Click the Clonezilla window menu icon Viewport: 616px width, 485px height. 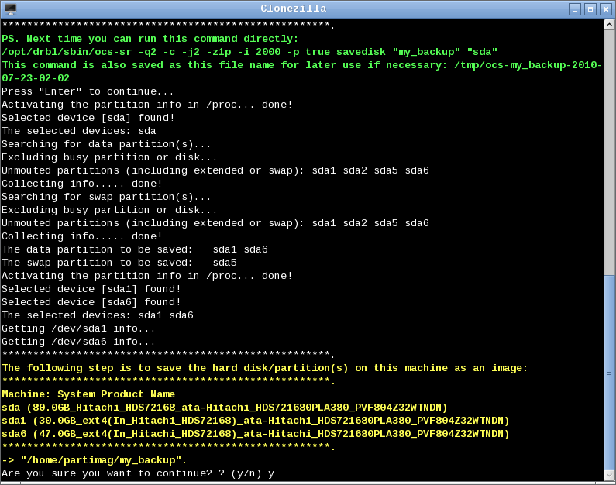[x=11, y=9]
